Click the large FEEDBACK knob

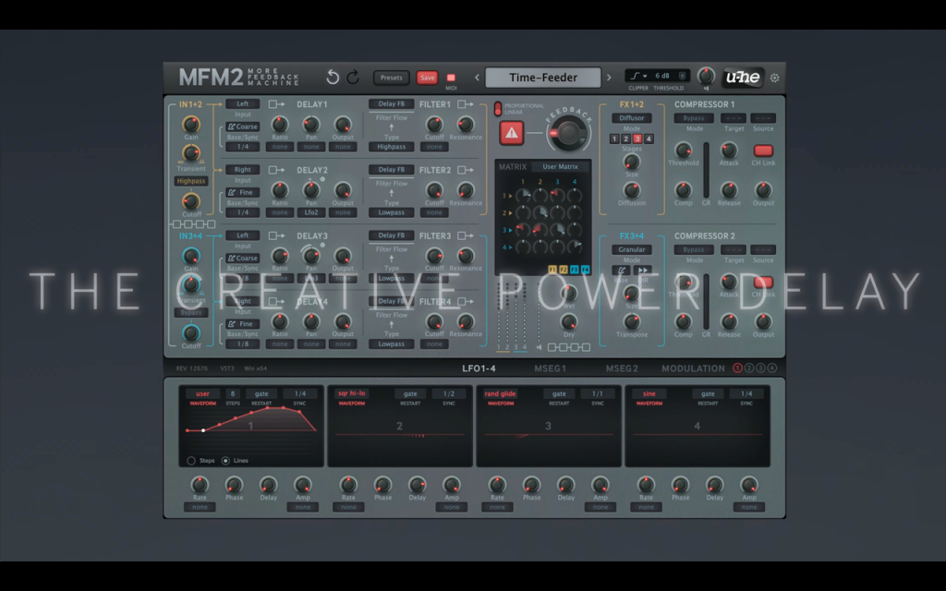pyautogui.click(x=569, y=133)
